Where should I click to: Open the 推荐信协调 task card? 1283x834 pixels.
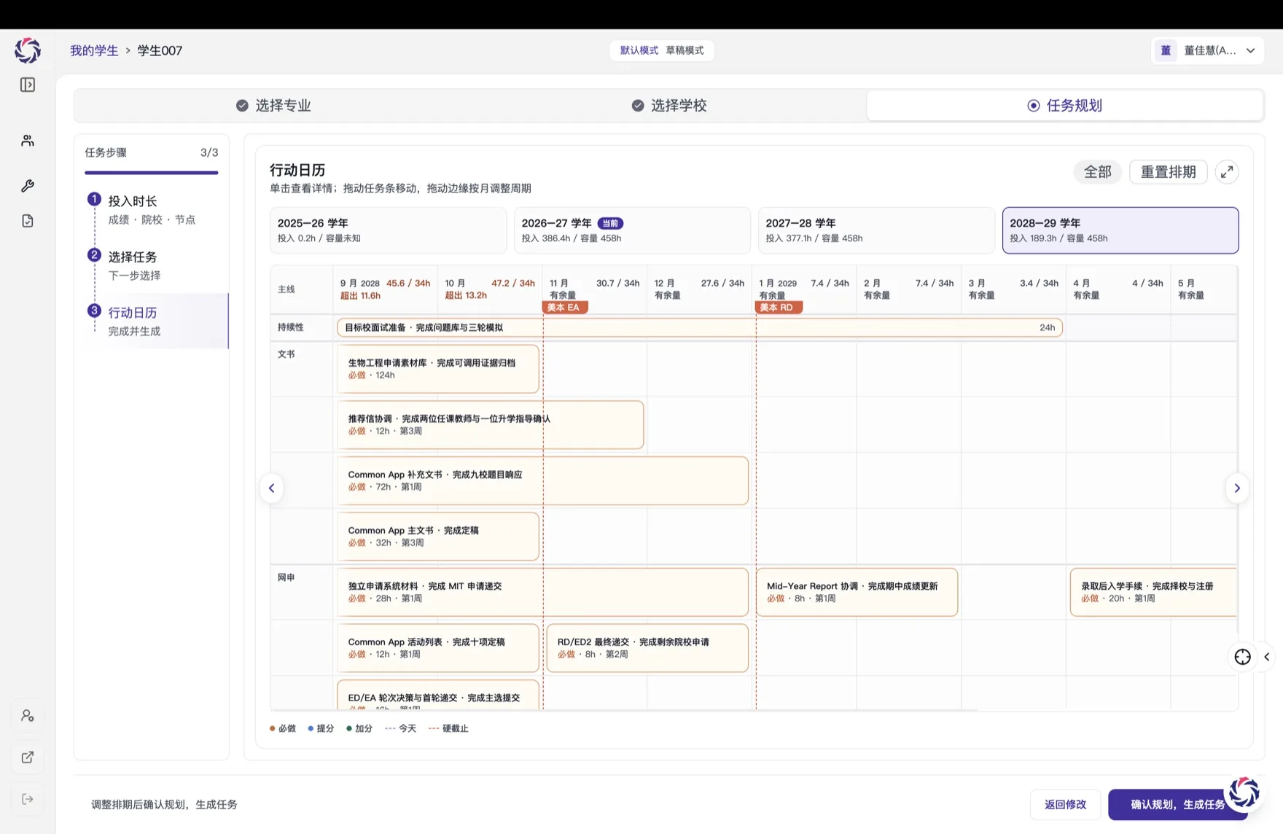tap(490, 425)
